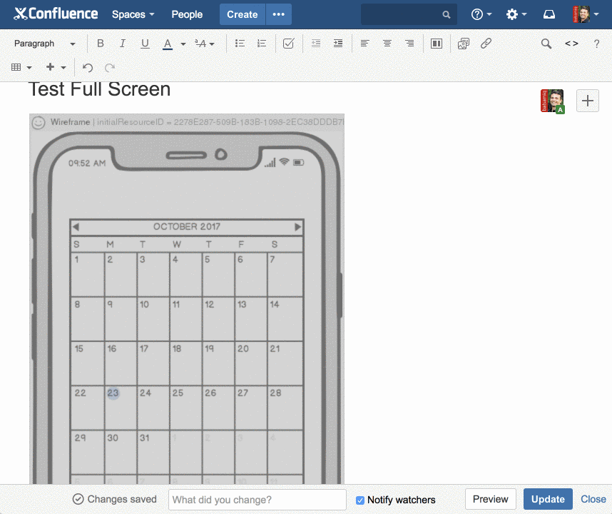
Task: Open the text color picker arrow
Action: point(183,44)
